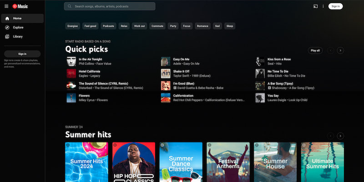Choose the Podcasts filter chip
The image size is (364, 182).
coord(108,26)
